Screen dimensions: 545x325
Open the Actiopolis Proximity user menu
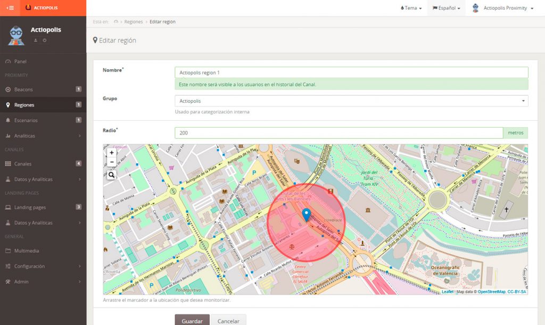click(x=503, y=8)
